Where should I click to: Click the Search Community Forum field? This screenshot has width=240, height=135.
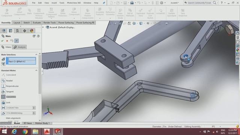coord(199,3)
